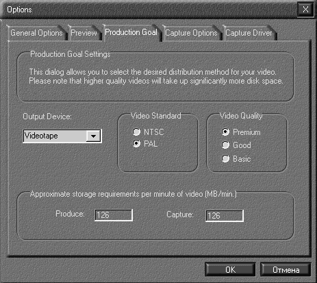
Task: Click the Capture storage value field
Action: click(225, 216)
